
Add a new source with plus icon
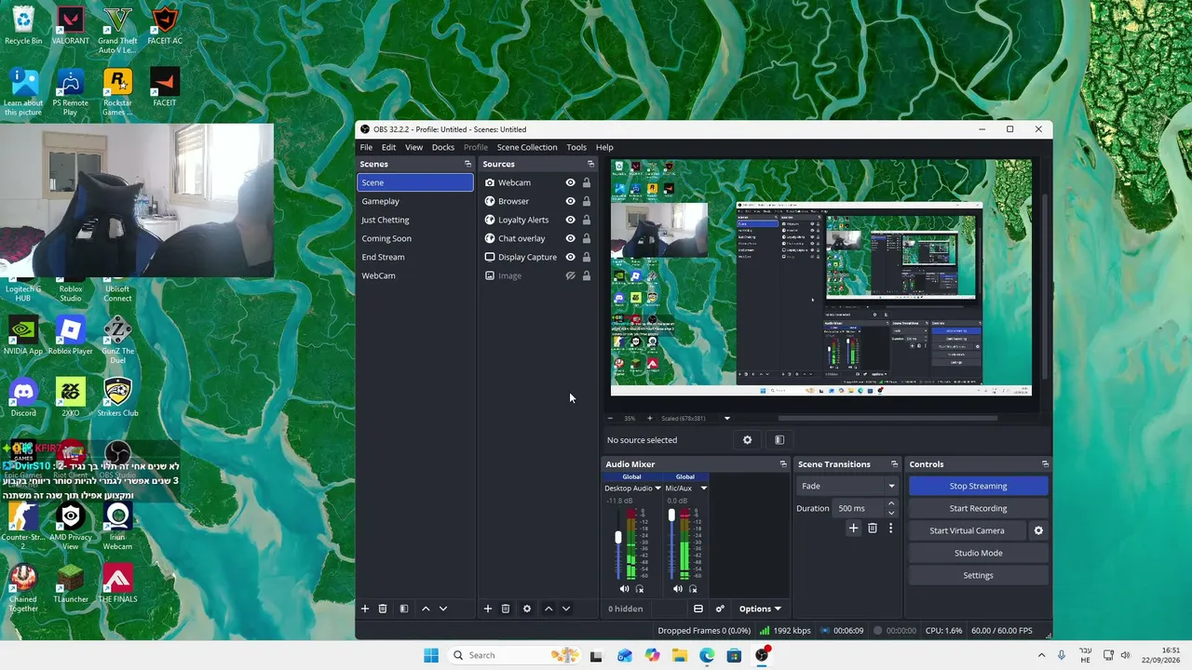pos(487,609)
